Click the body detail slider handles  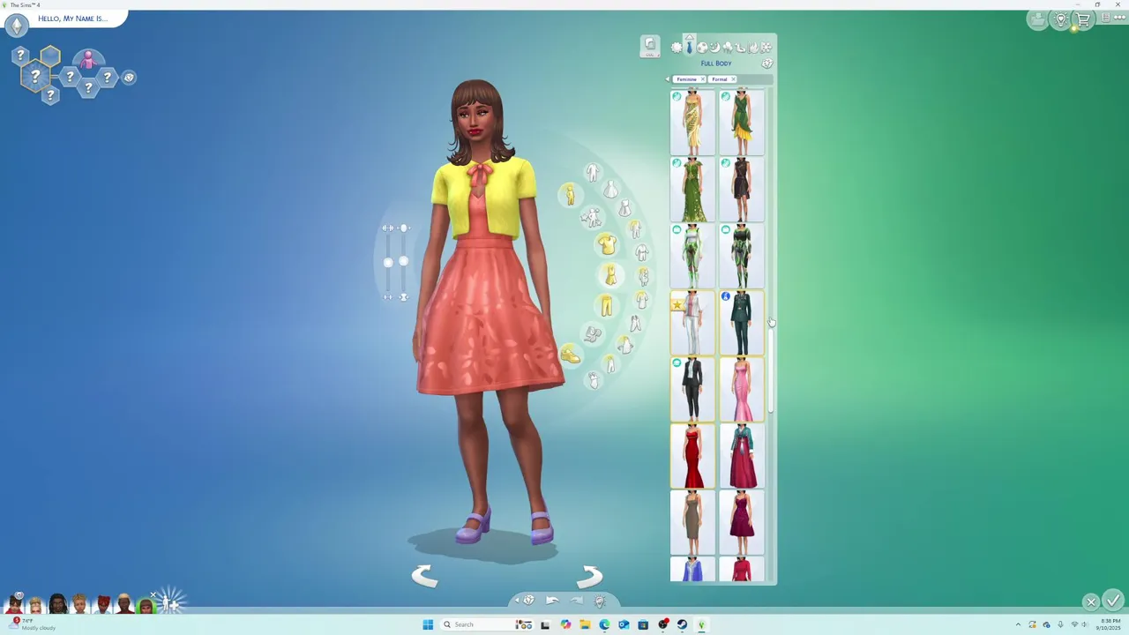click(395, 262)
